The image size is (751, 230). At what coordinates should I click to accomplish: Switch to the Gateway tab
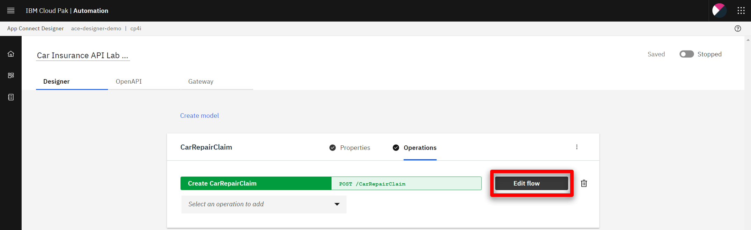[200, 81]
